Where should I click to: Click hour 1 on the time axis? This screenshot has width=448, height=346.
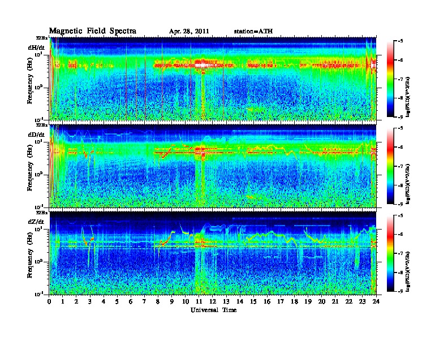63,301
